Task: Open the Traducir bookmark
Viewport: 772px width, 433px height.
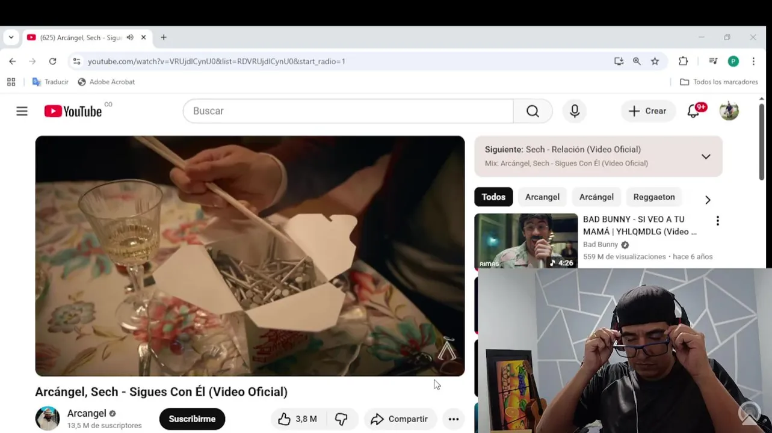Action: pyautogui.click(x=51, y=82)
